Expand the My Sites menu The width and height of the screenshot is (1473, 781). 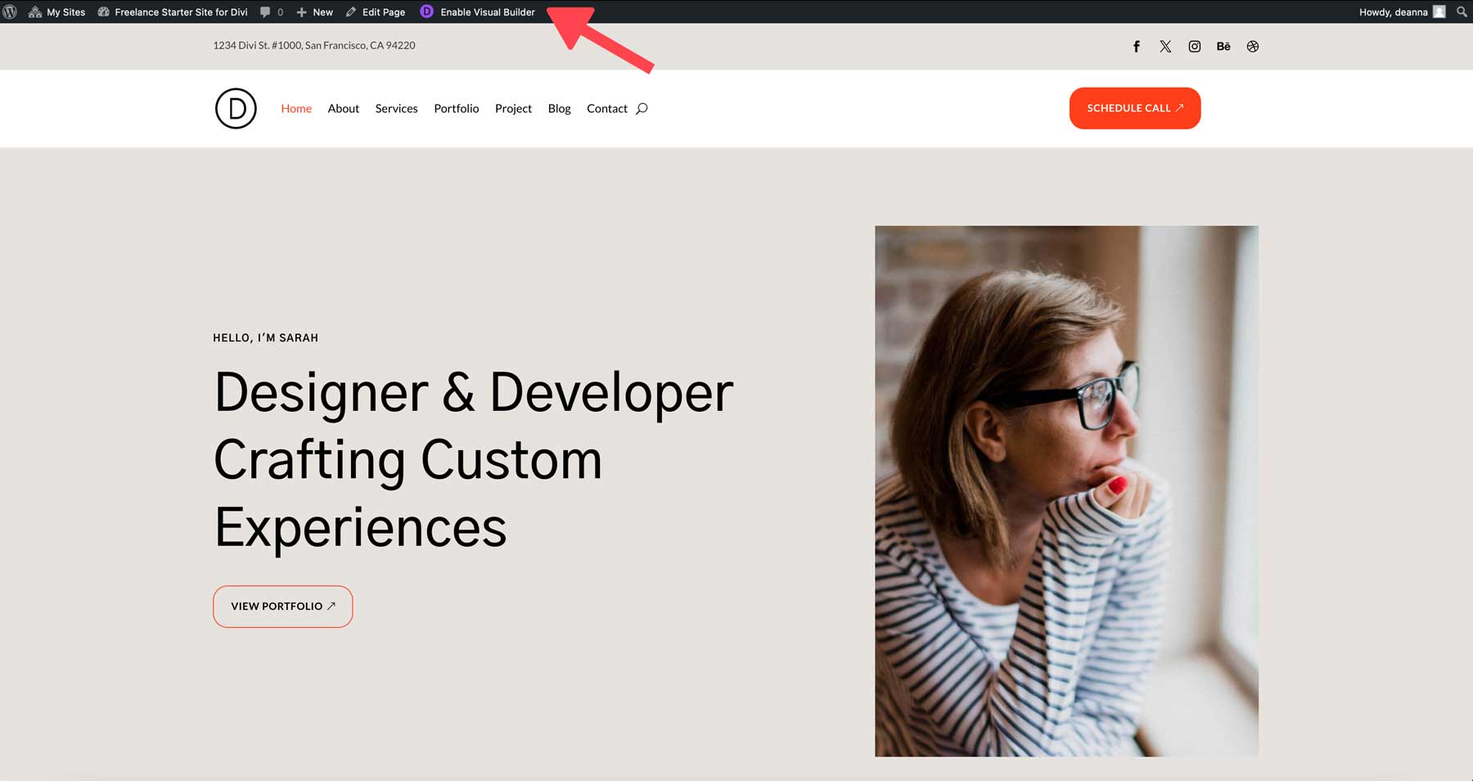64,11
